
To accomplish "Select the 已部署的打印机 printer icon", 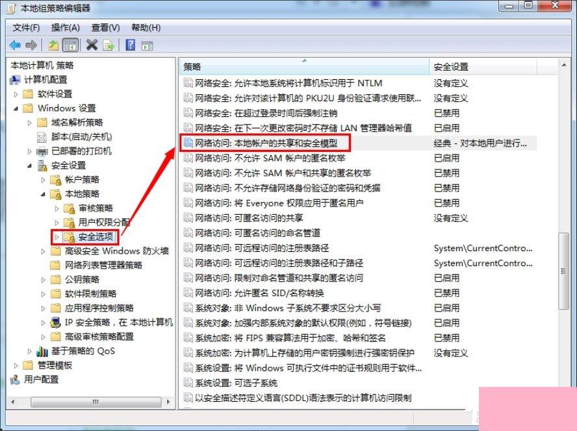I will click(x=42, y=151).
